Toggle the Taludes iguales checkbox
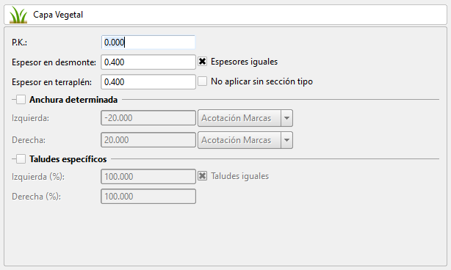This screenshot has width=451, height=270. [203, 176]
